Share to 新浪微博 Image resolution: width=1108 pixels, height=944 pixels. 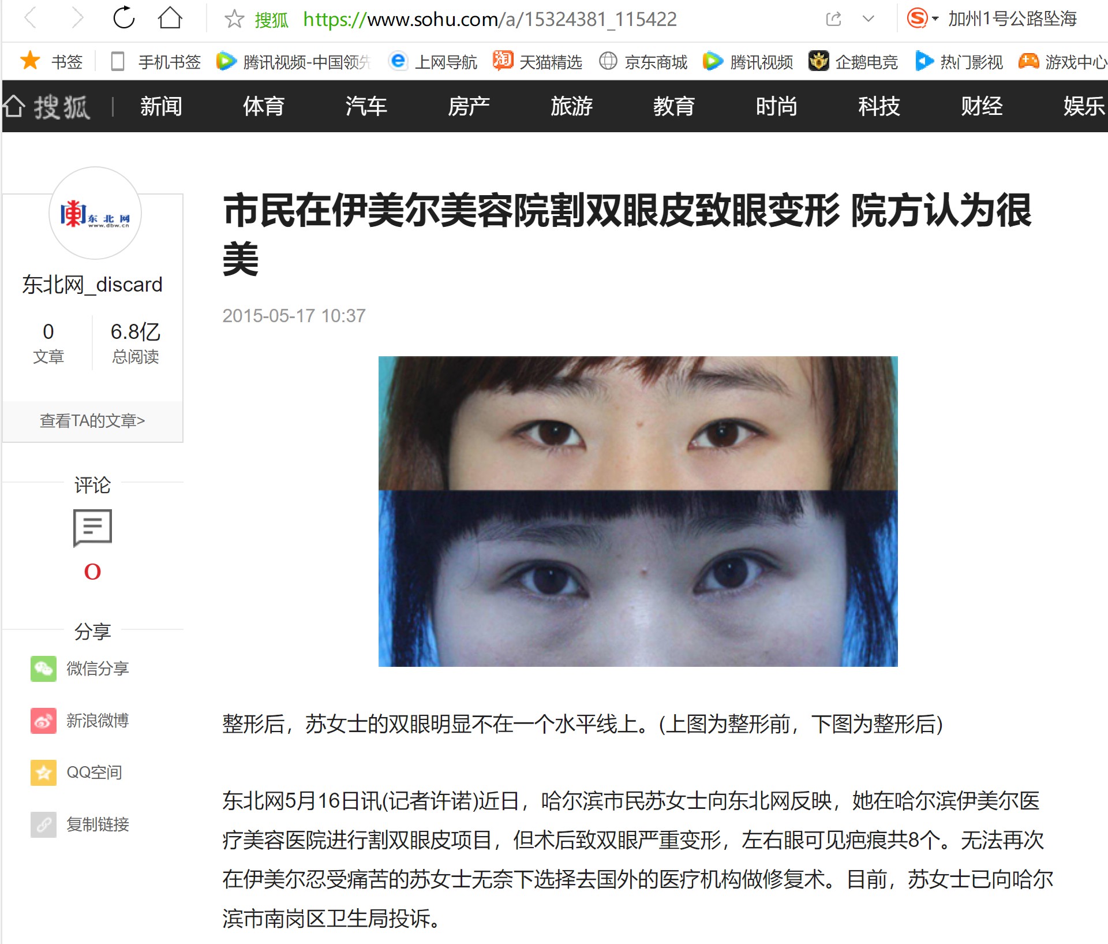(80, 721)
